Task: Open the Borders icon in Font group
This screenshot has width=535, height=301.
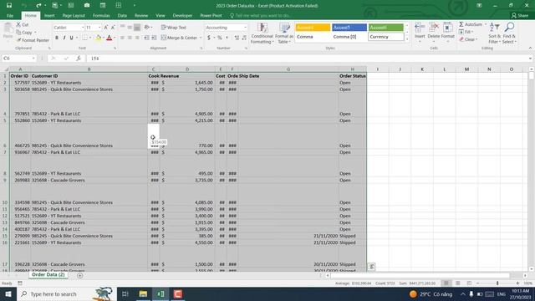Action: pos(84,38)
